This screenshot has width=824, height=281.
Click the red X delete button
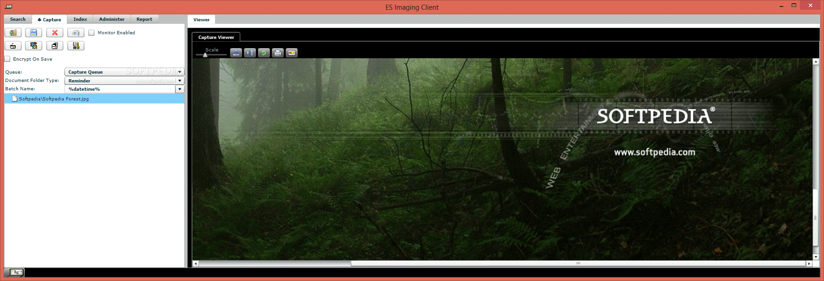click(x=55, y=33)
